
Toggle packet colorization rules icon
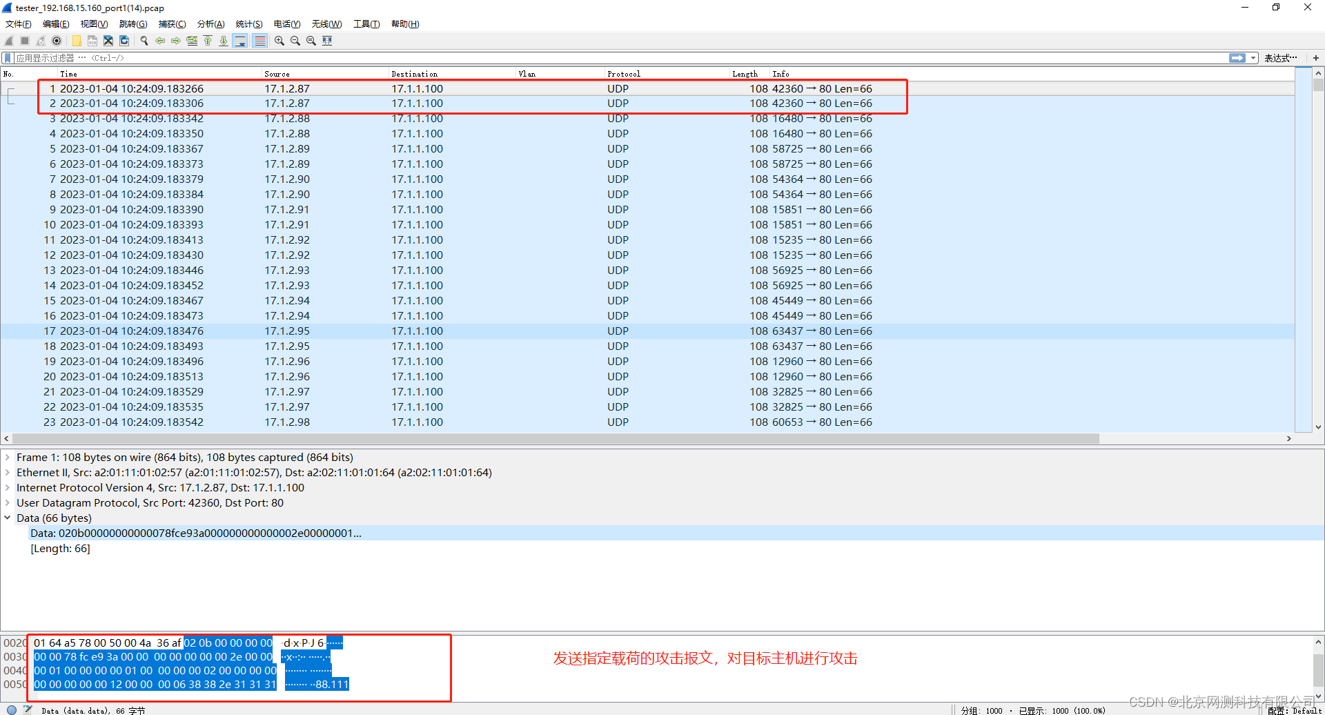tap(259, 41)
